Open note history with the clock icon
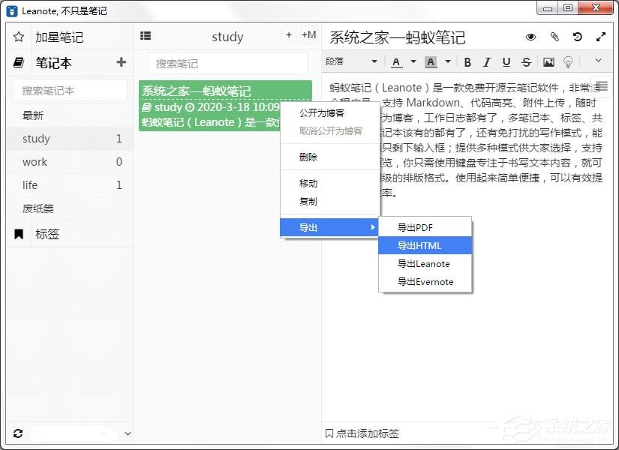Image resolution: width=619 pixels, height=450 pixels. tap(576, 37)
